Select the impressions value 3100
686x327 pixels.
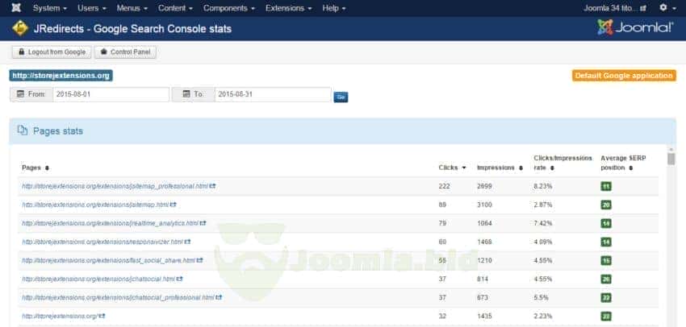click(484, 205)
